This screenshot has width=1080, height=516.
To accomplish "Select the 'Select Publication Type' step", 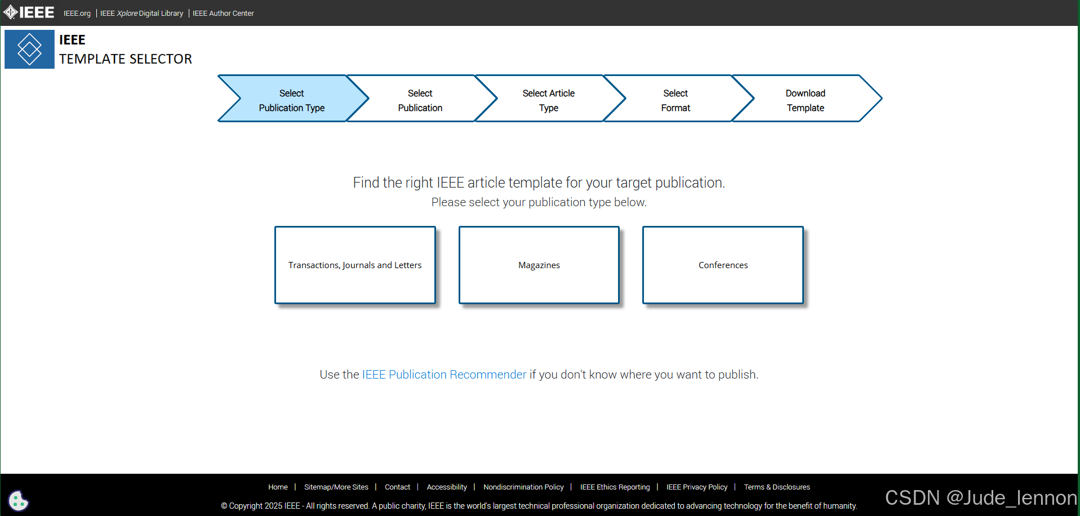I will (x=291, y=100).
